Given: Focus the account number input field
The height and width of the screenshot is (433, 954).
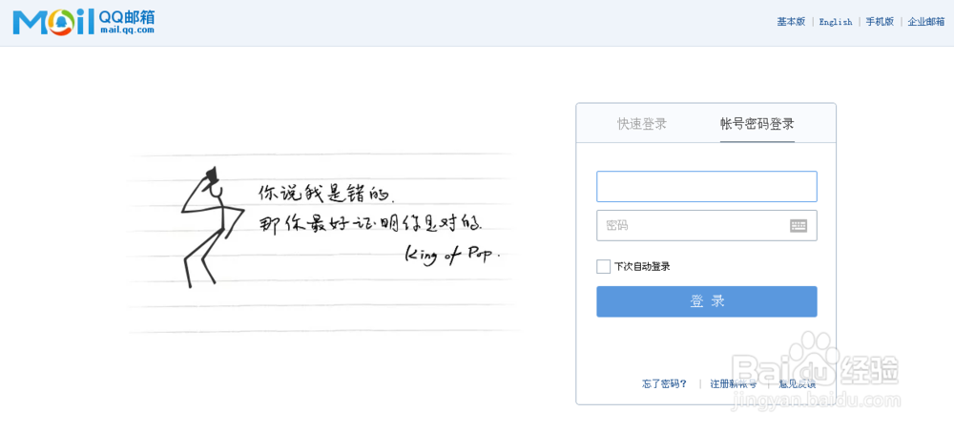Looking at the screenshot, I should point(706,187).
